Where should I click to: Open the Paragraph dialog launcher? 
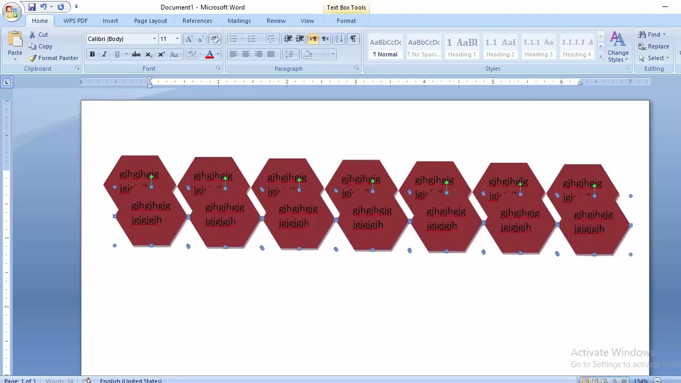356,69
